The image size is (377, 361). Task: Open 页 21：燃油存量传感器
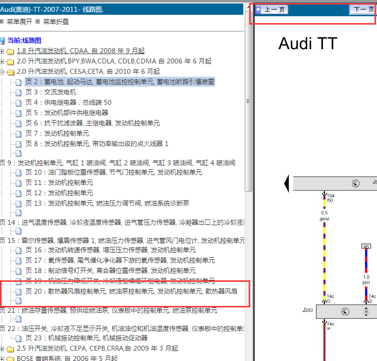109,310
